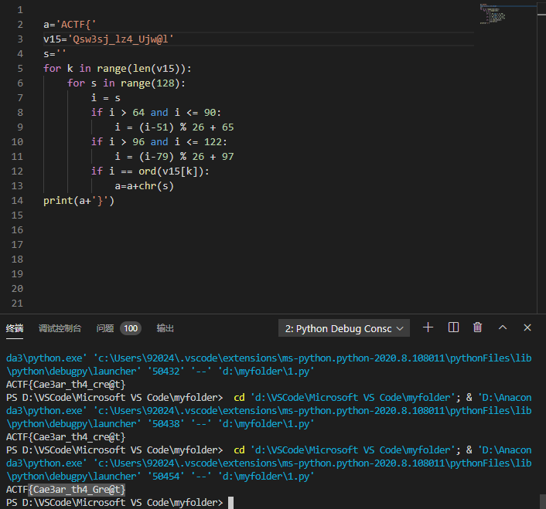This screenshot has height=509, width=546.
Task: Click port number '50432' in the terminal
Action: [166, 372]
